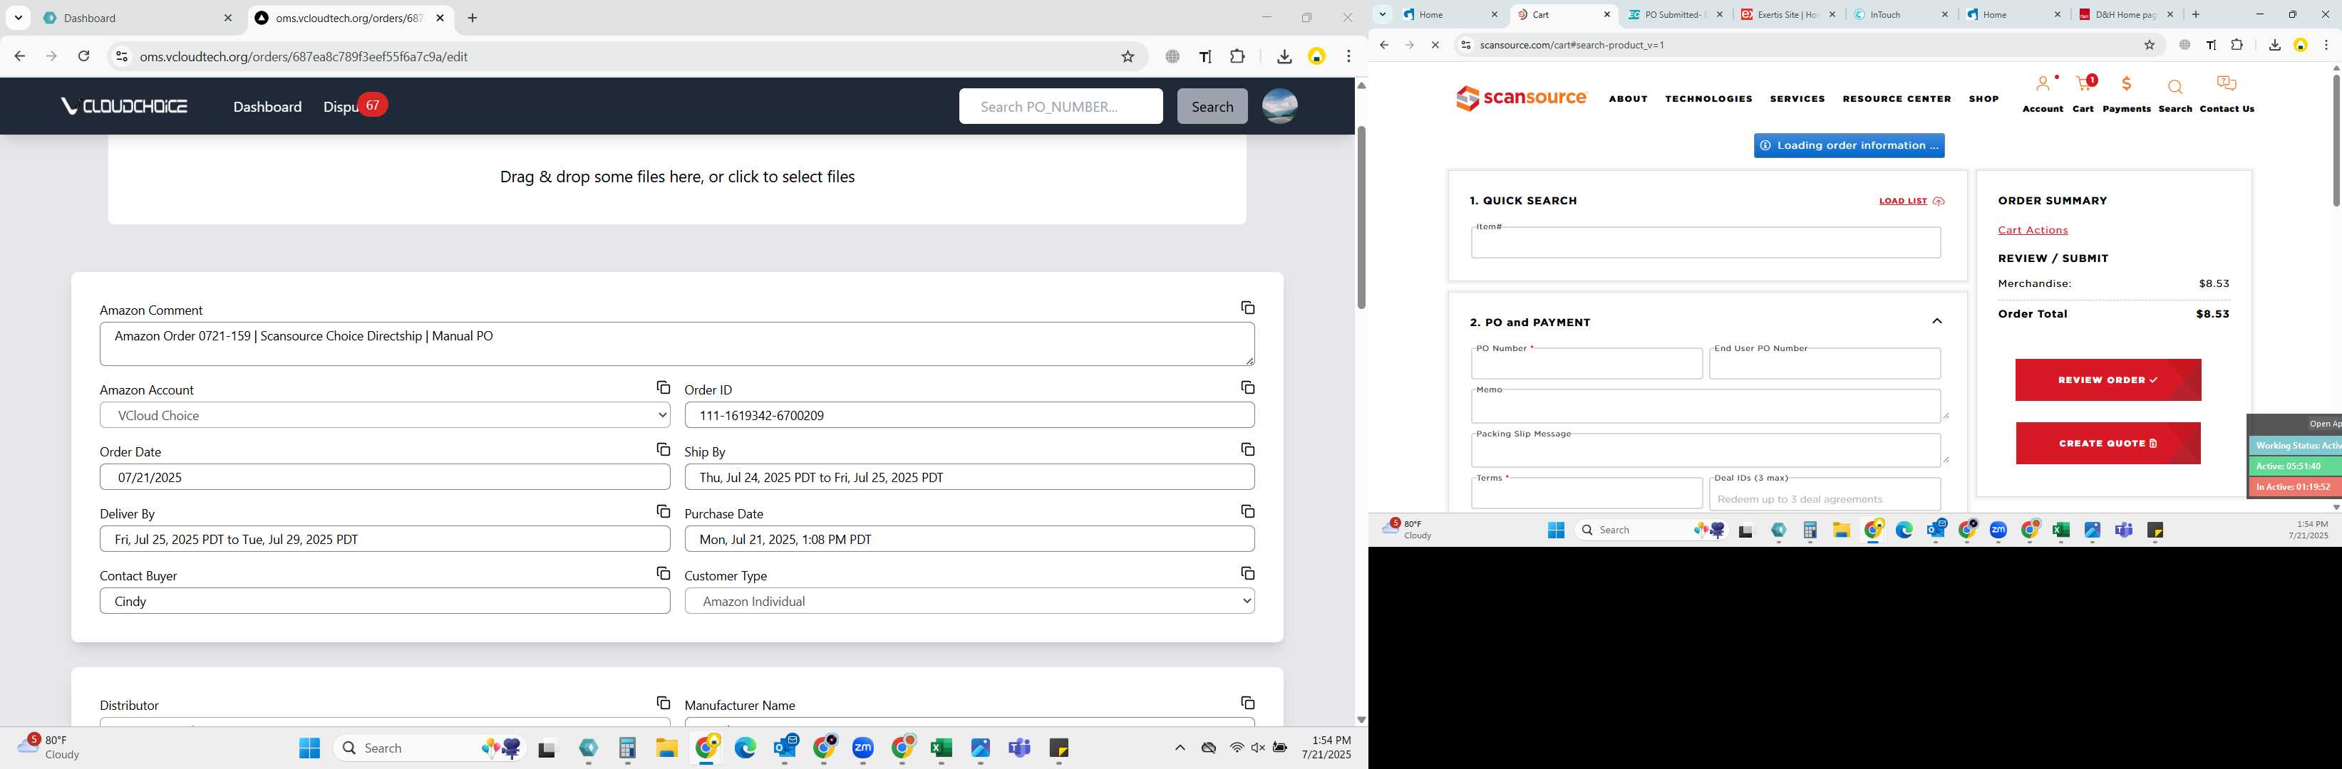
Task: Switch to the PO Submitted tab
Action: click(x=1675, y=14)
